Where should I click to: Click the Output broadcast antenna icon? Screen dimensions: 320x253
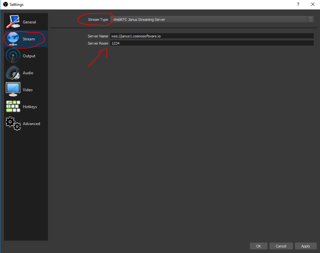[x=13, y=55]
